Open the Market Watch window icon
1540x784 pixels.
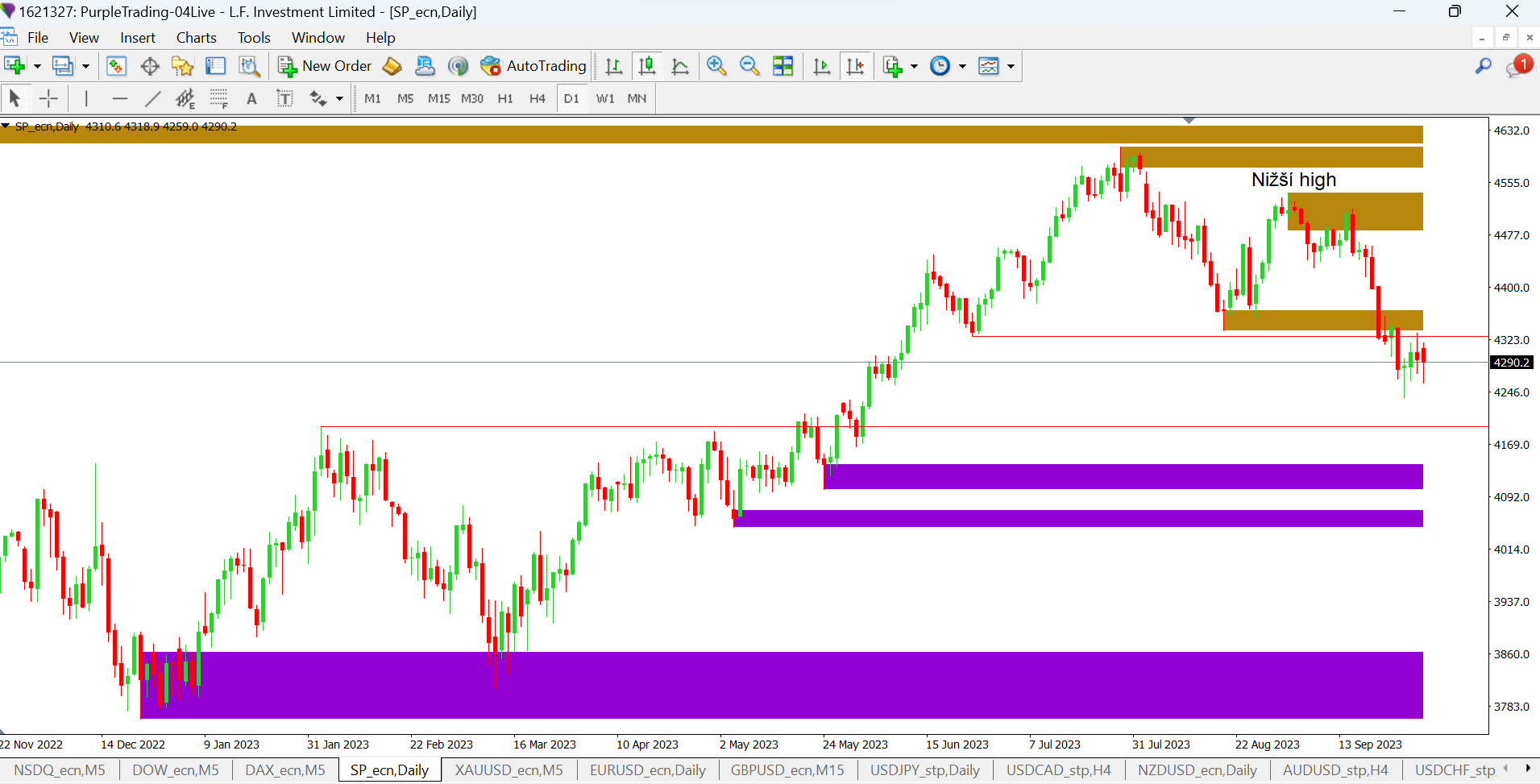116,66
